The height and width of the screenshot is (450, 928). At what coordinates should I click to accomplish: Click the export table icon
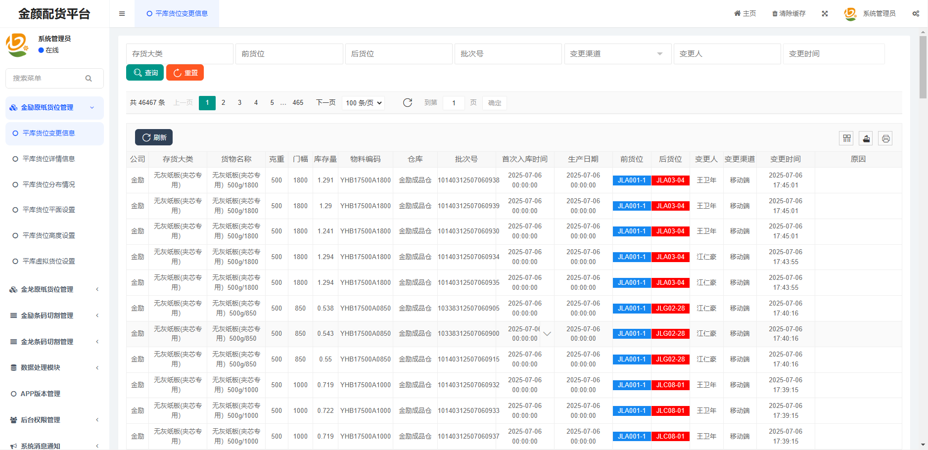click(x=866, y=138)
